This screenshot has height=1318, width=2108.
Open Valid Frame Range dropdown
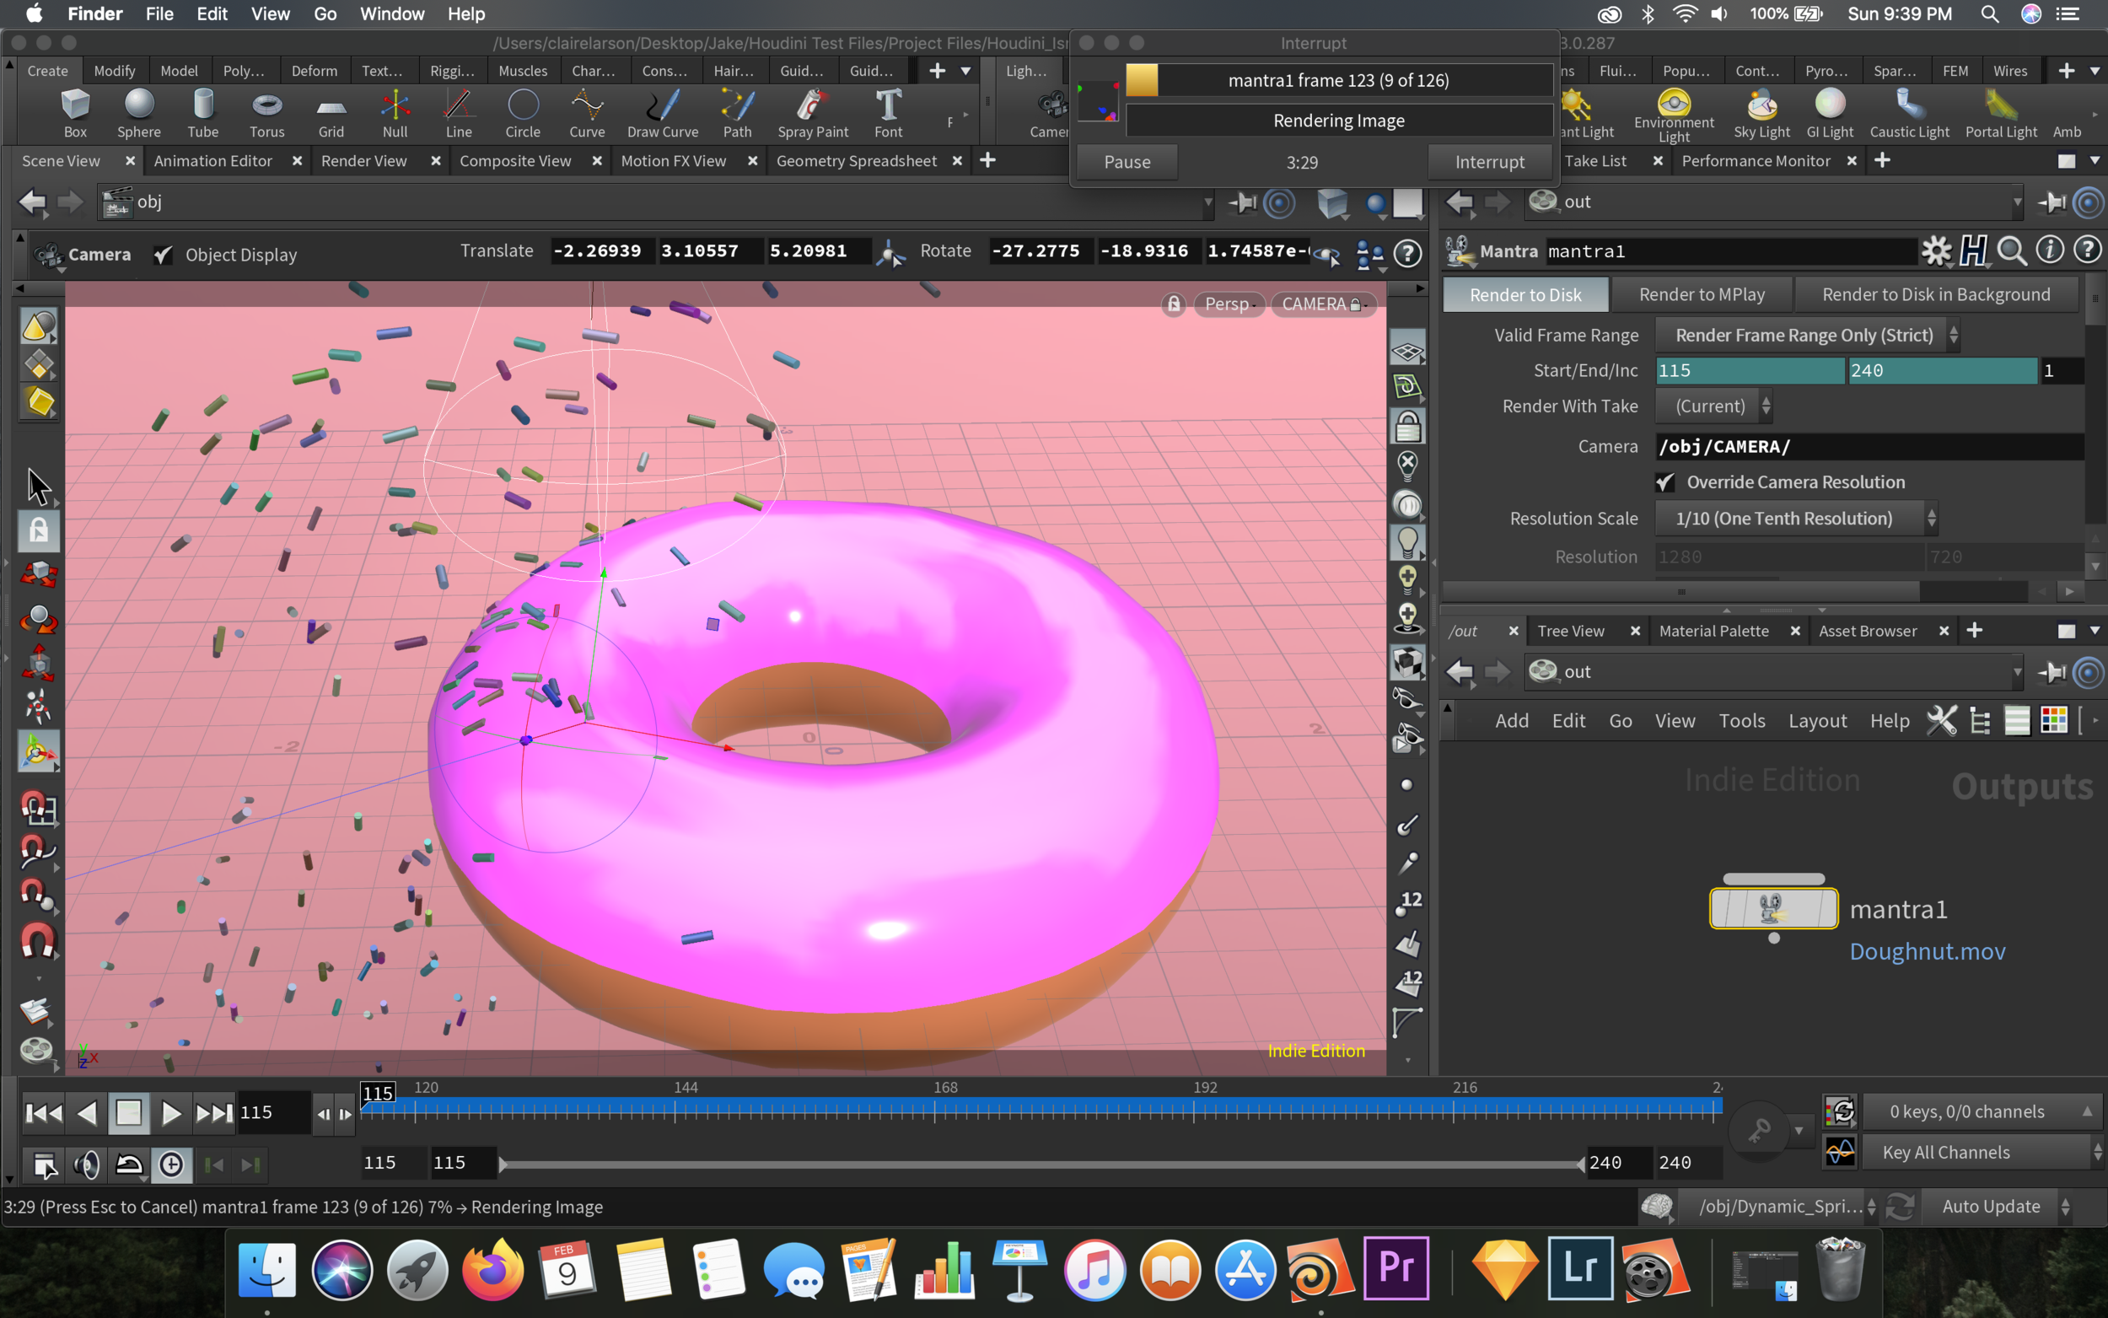click(x=1806, y=335)
